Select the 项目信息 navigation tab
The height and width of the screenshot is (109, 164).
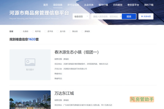58,5
